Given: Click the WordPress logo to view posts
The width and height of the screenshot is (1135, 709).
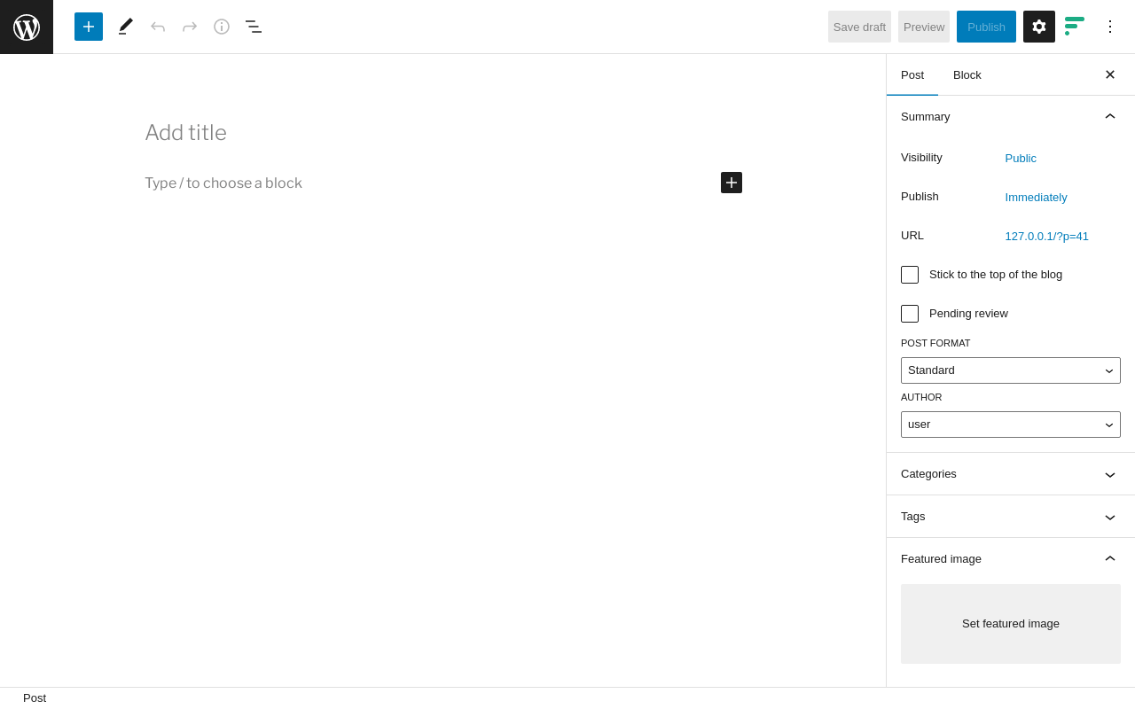Looking at the screenshot, I should click(27, 27).
